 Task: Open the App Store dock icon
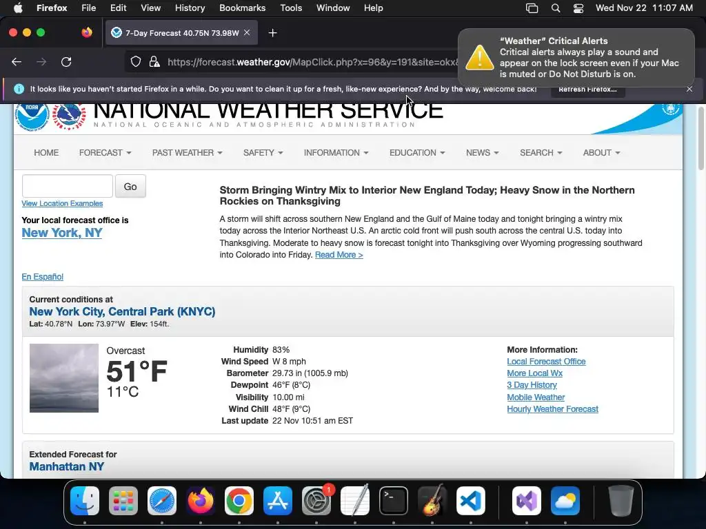[278, 501]
